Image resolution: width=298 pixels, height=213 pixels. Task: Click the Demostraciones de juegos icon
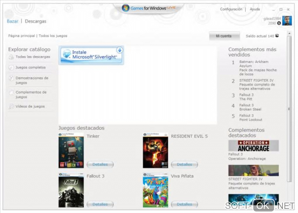pos(11,78)
